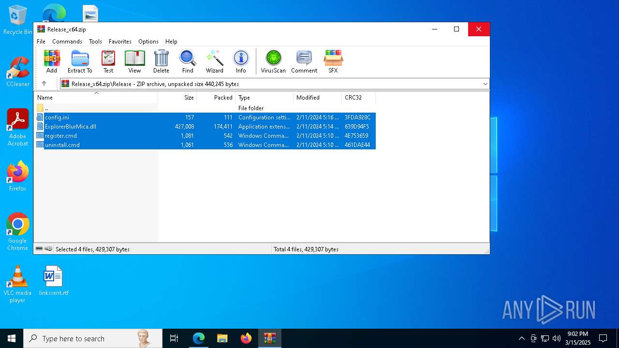This screenshot has width=619, height=348.
Task: Sort by Name column header
Action: (96, 97)
